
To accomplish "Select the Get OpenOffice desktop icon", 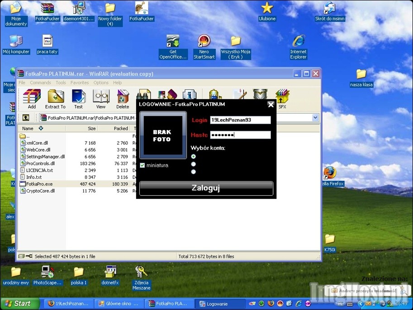I will pos(173,47).
